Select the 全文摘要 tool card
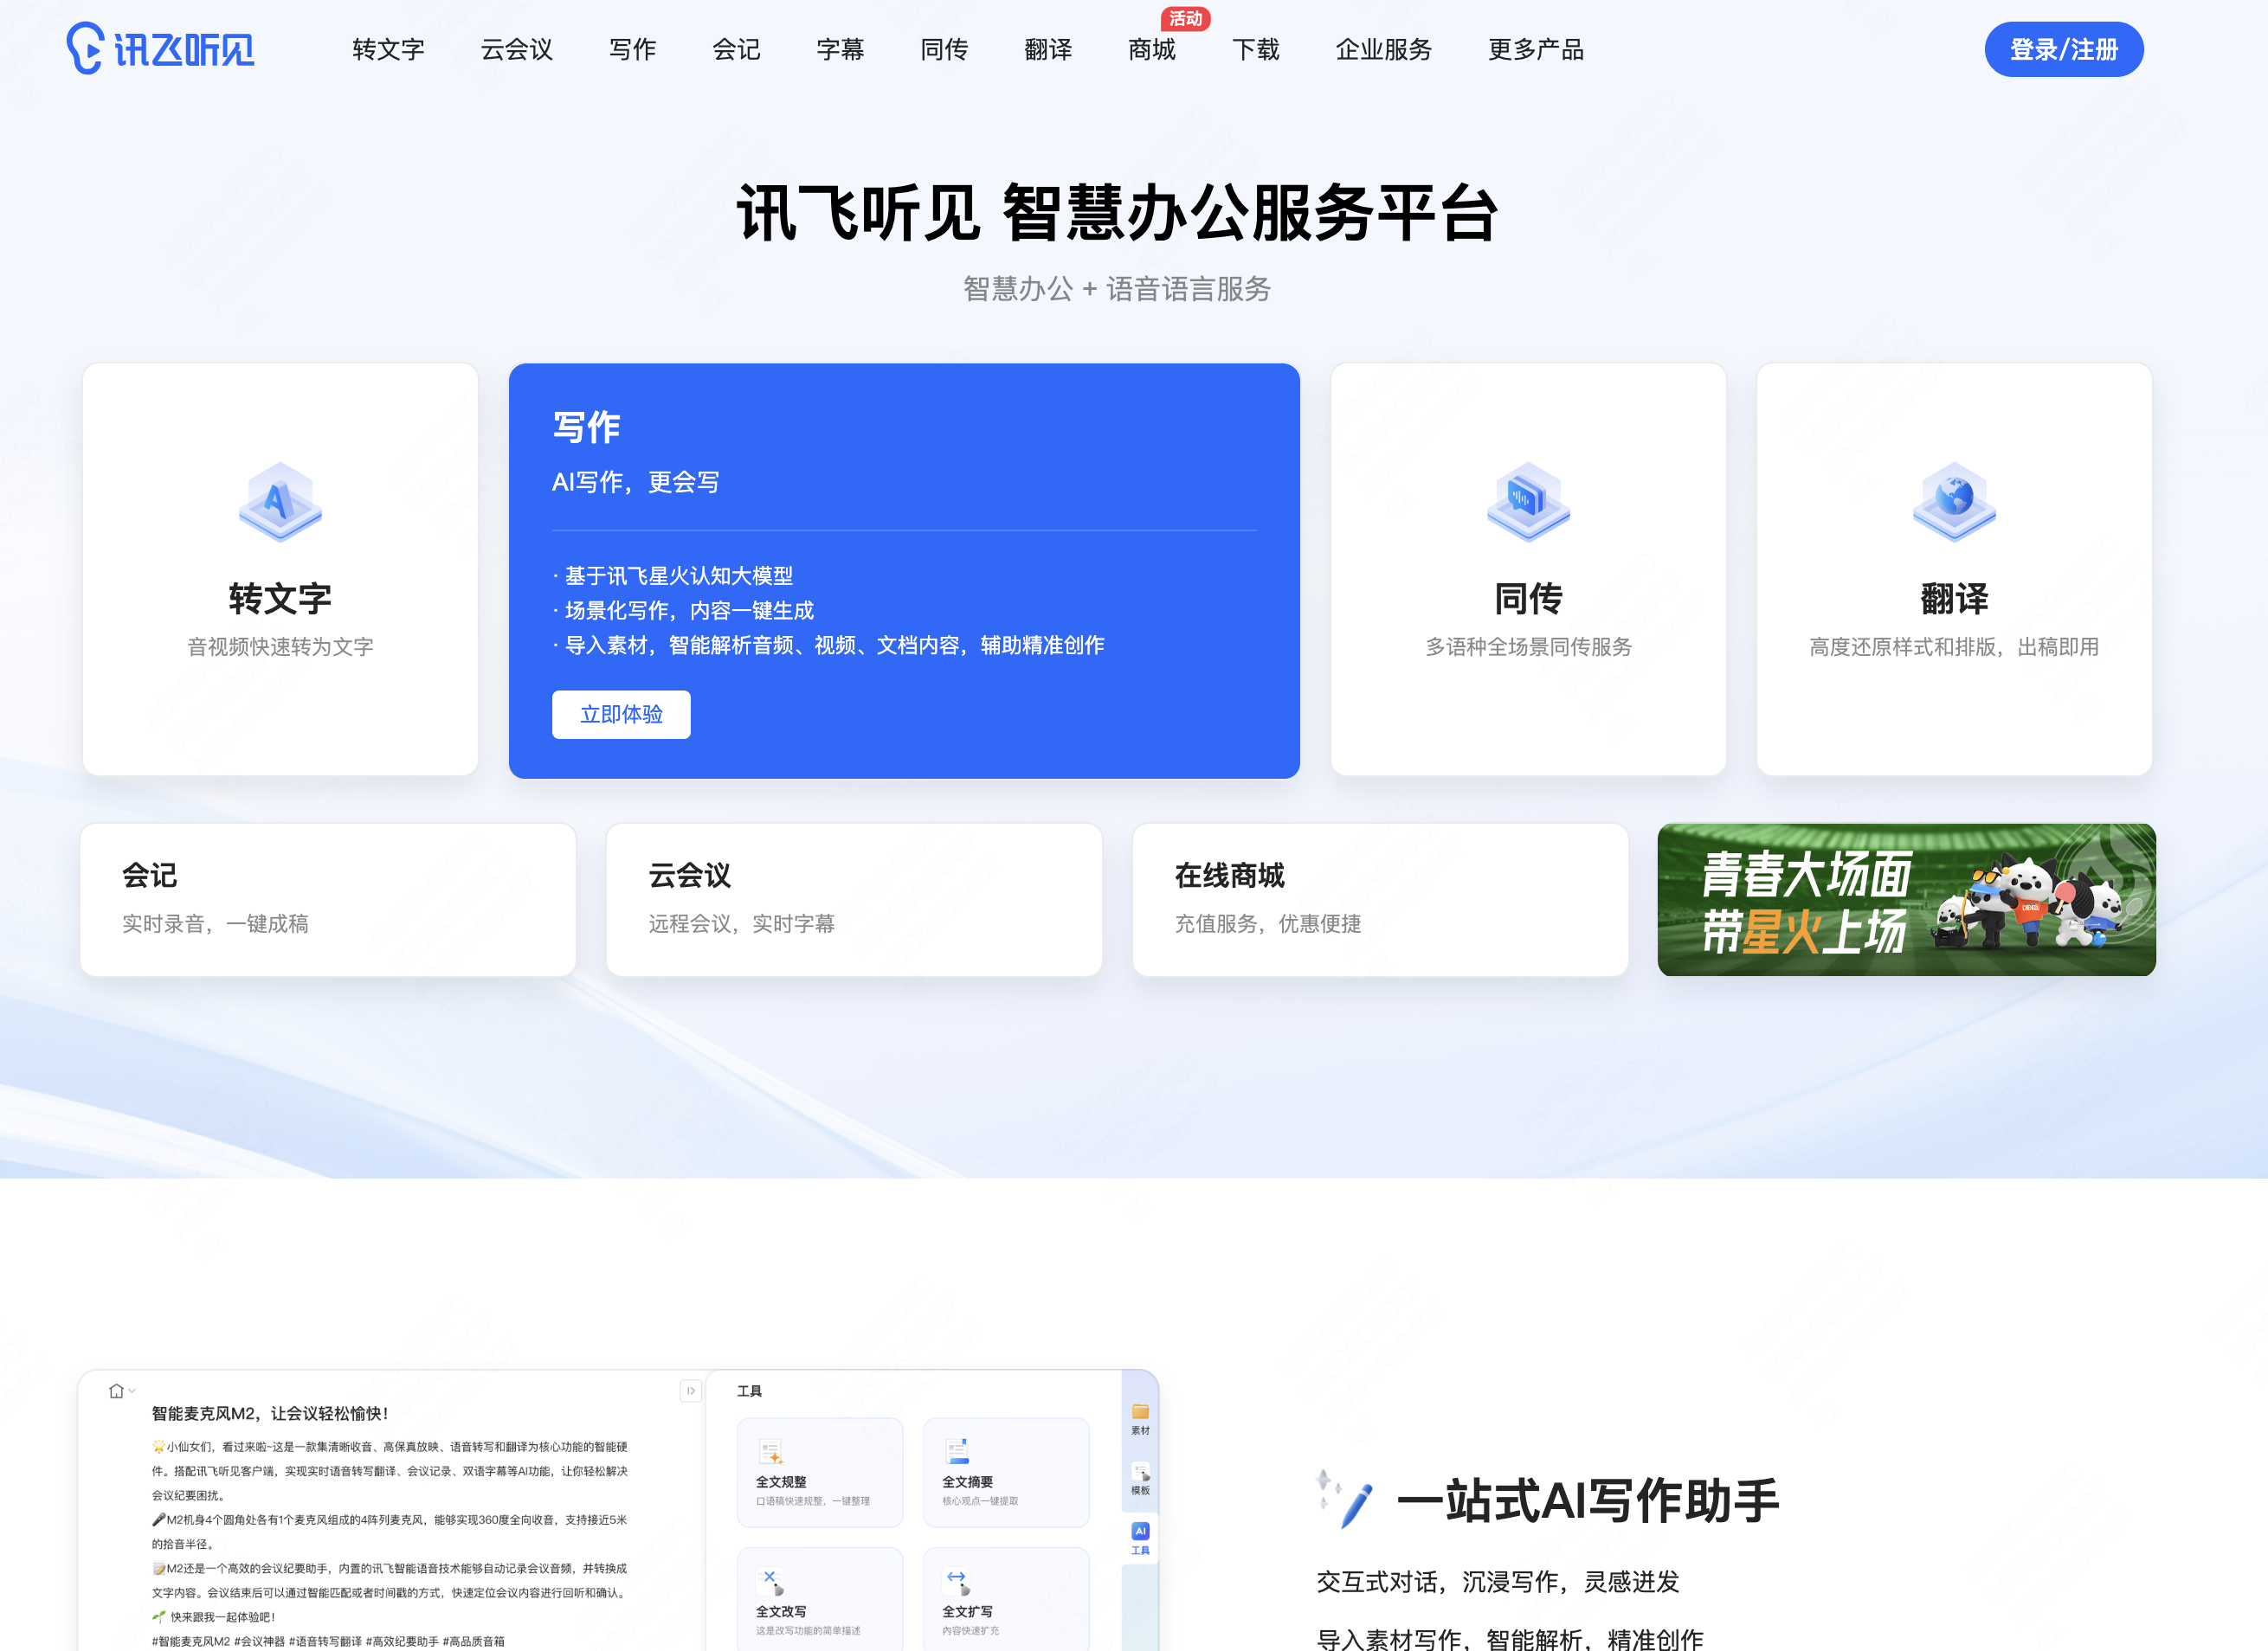2268x1651 pixels. click(1006, 1472)
